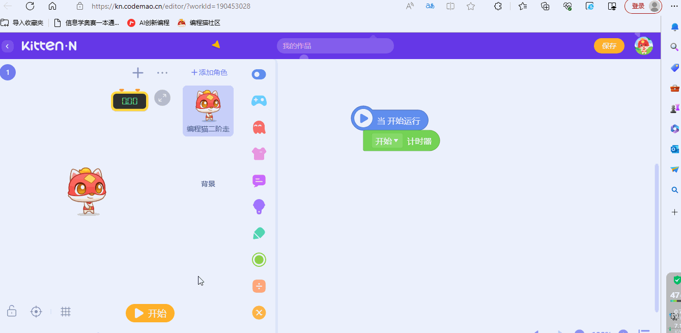Open the Collections icon
Viewport: 681px width, 333px height.
(x=545, y=6)
